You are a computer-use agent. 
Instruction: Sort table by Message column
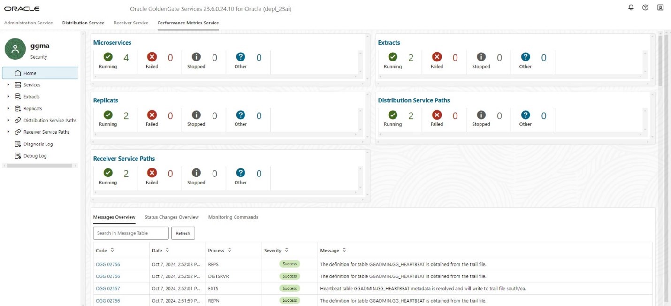click(344, 250)
